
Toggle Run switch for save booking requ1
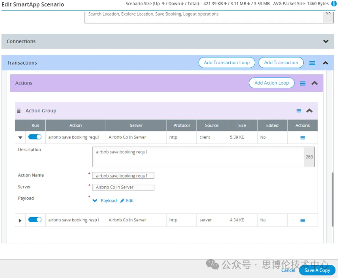coord(35,137)
